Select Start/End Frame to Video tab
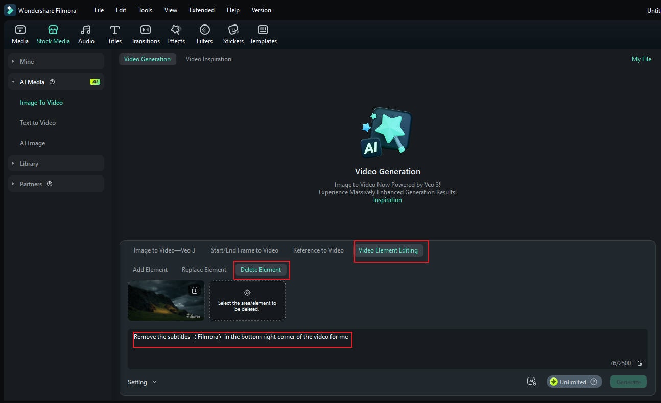The width and height of the screenshot is (661, 403). tap(245, 250)
